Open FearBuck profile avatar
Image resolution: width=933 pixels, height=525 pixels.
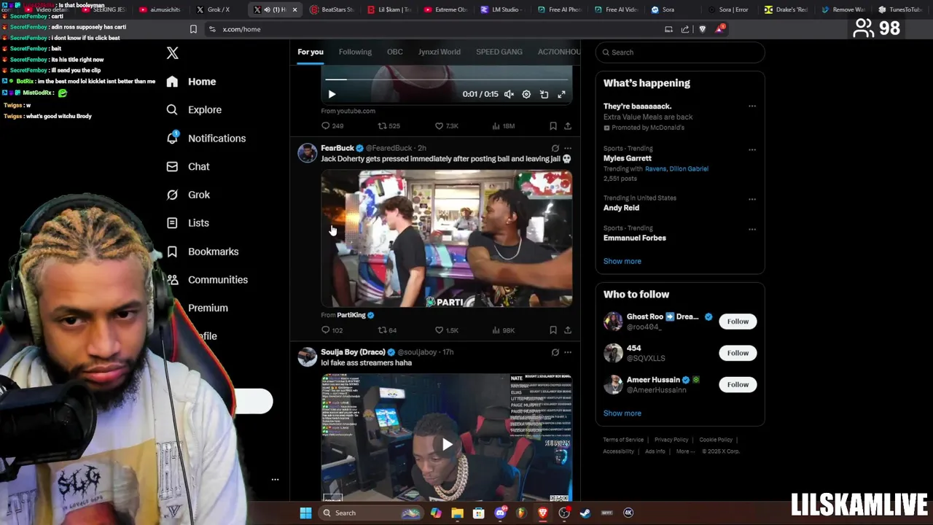pyautogui.click(x=307, y=152)
